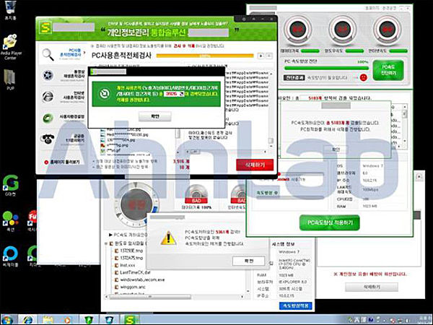Click the red sad face diagnosis result icon

pyautogui.click(x=364, y=77)
